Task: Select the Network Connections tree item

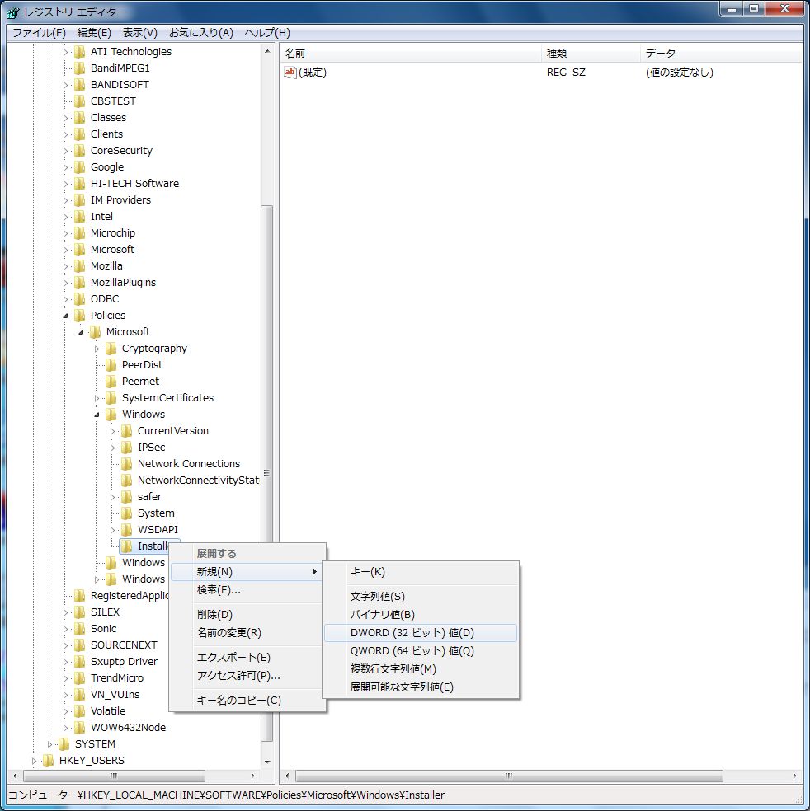Action: tap(189, 464)
